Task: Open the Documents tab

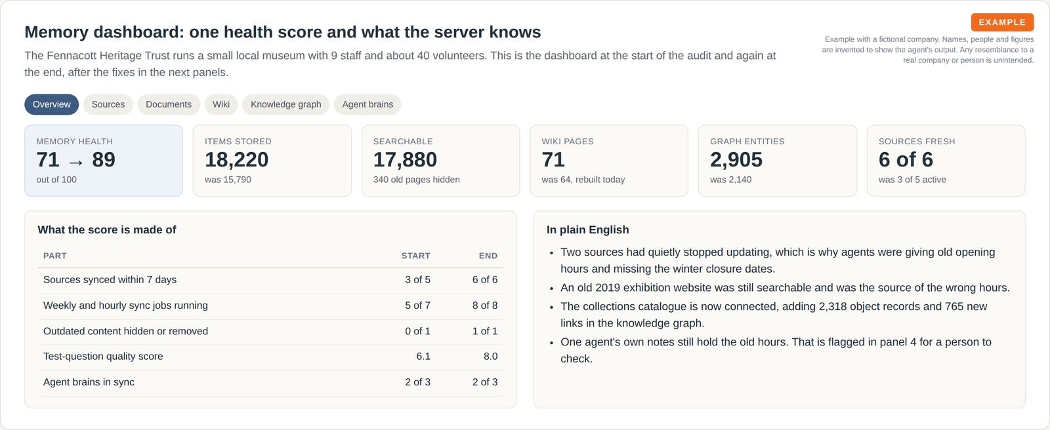Action: 169,104
